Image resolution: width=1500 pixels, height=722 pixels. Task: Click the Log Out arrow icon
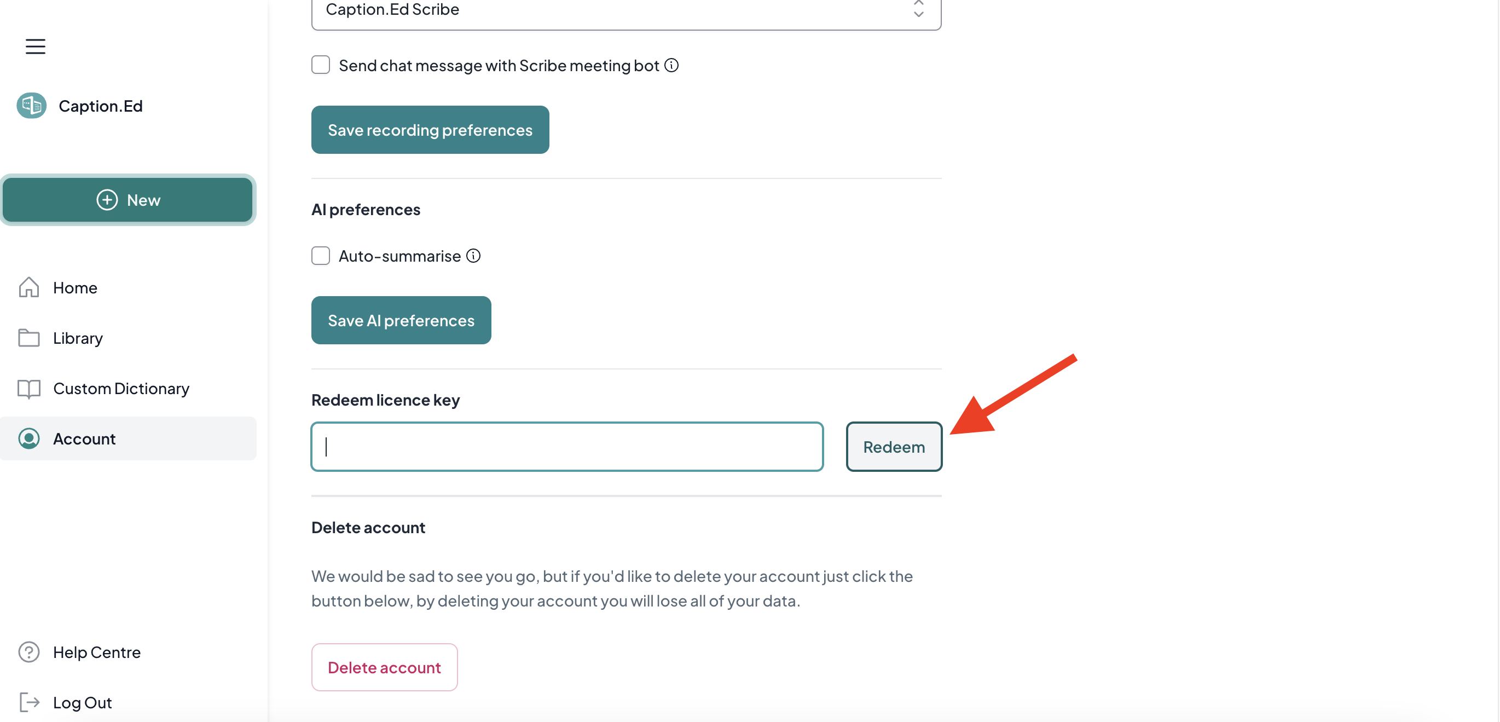(28, 702)
